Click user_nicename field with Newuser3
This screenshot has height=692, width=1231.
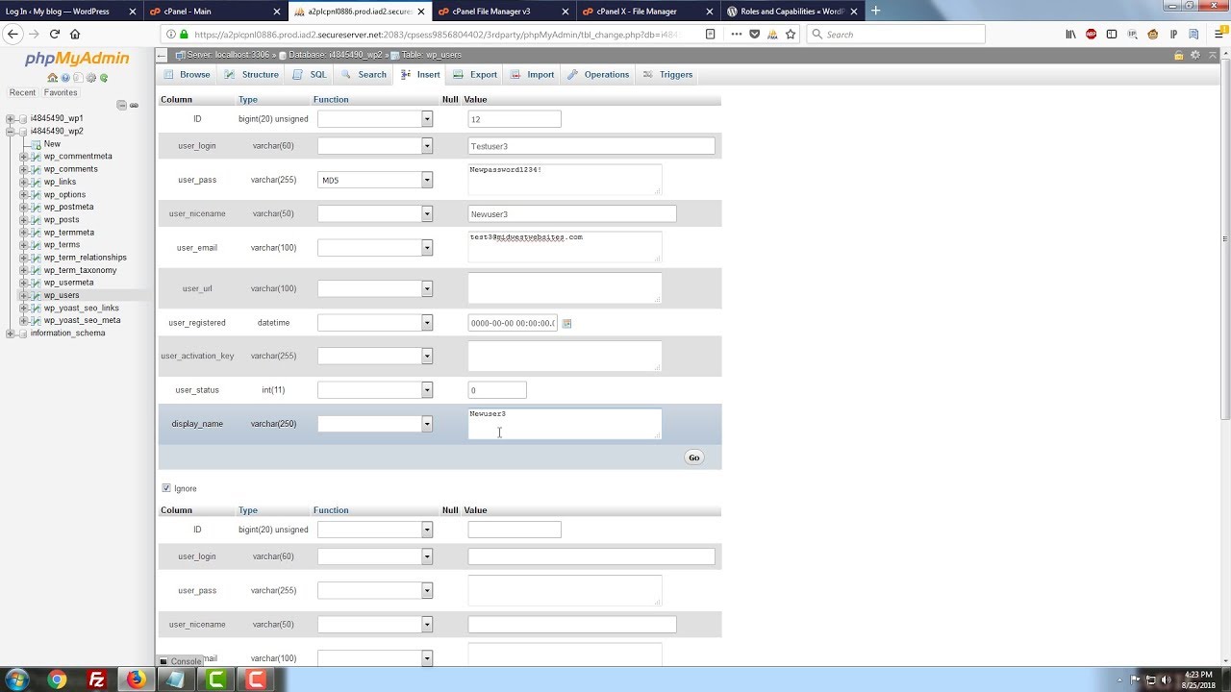pos(572,213)
